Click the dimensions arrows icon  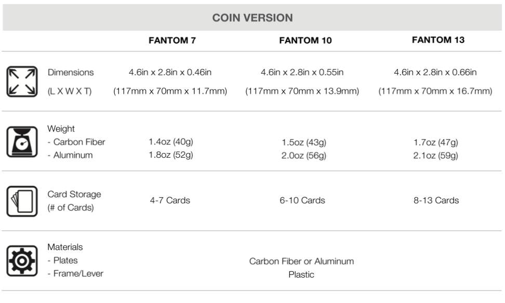(22, 81)
